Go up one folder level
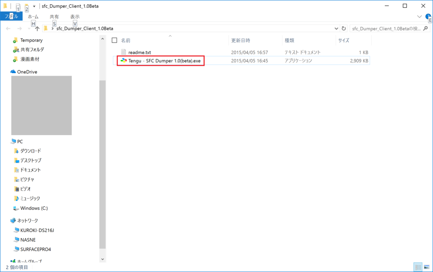 37,28
